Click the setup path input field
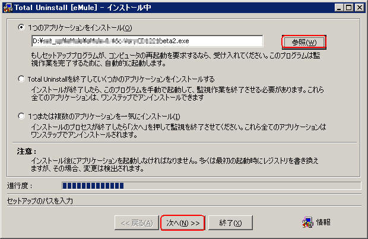This screenshot has height=239, width=368. (147, 41)
